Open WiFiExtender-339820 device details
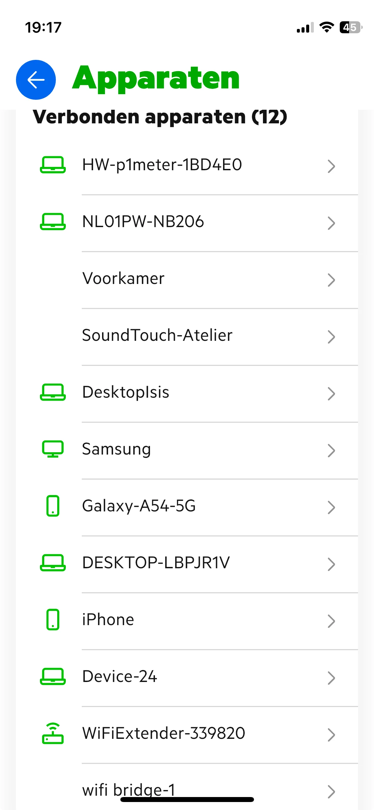Screen dimensions: 374x810 [164, 733]
